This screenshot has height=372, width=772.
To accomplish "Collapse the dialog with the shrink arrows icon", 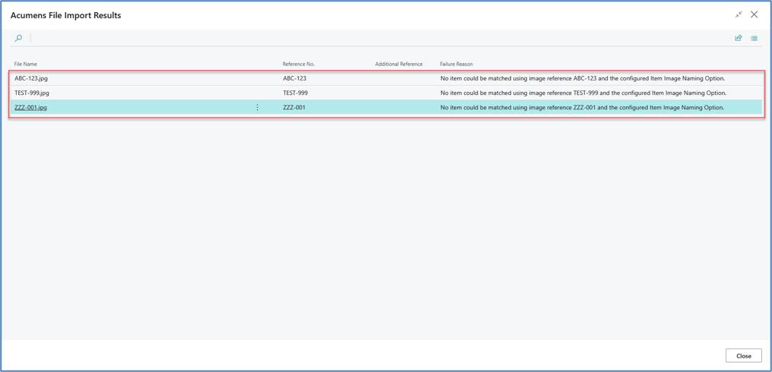I will point(739,14).
